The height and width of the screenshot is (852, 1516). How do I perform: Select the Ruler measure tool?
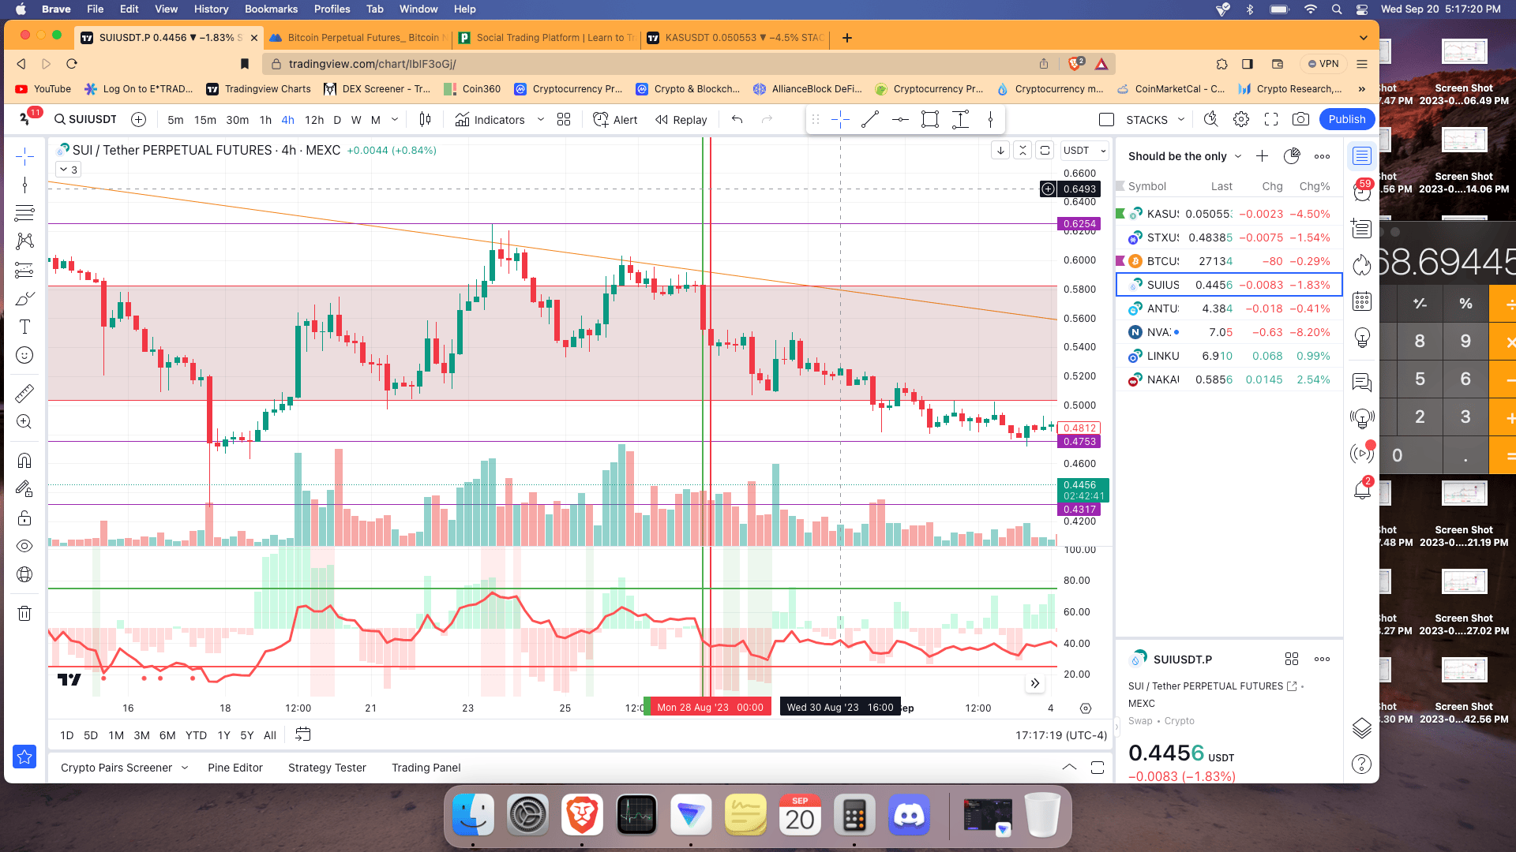[x=24, y=393]
